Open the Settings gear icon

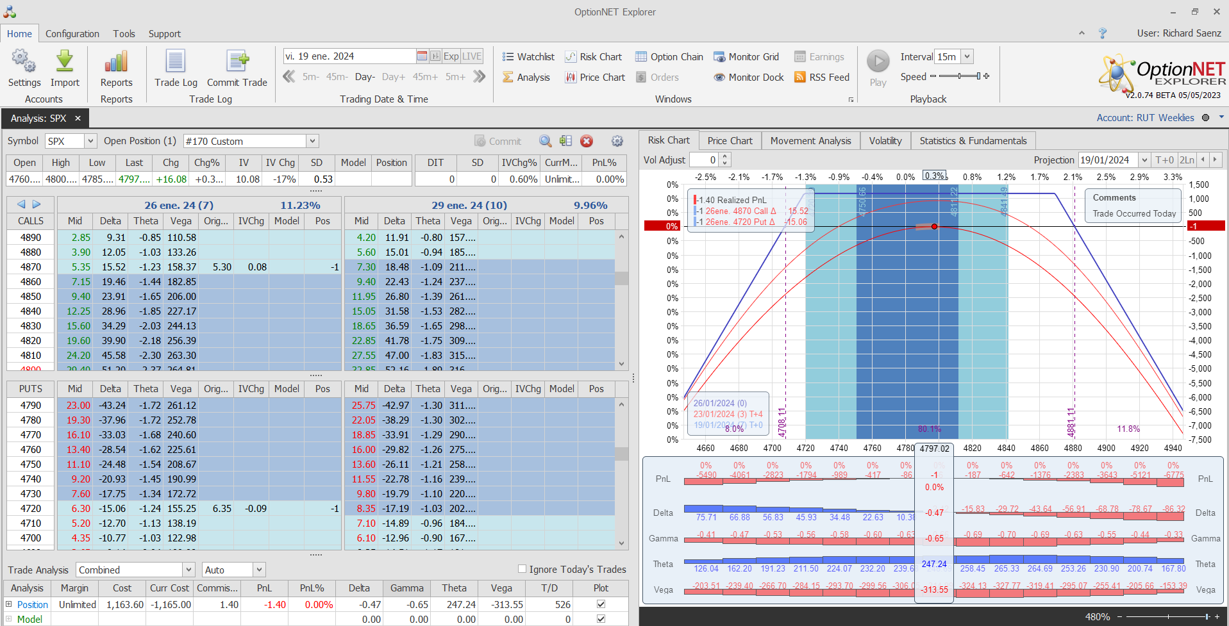click(24, 62)
